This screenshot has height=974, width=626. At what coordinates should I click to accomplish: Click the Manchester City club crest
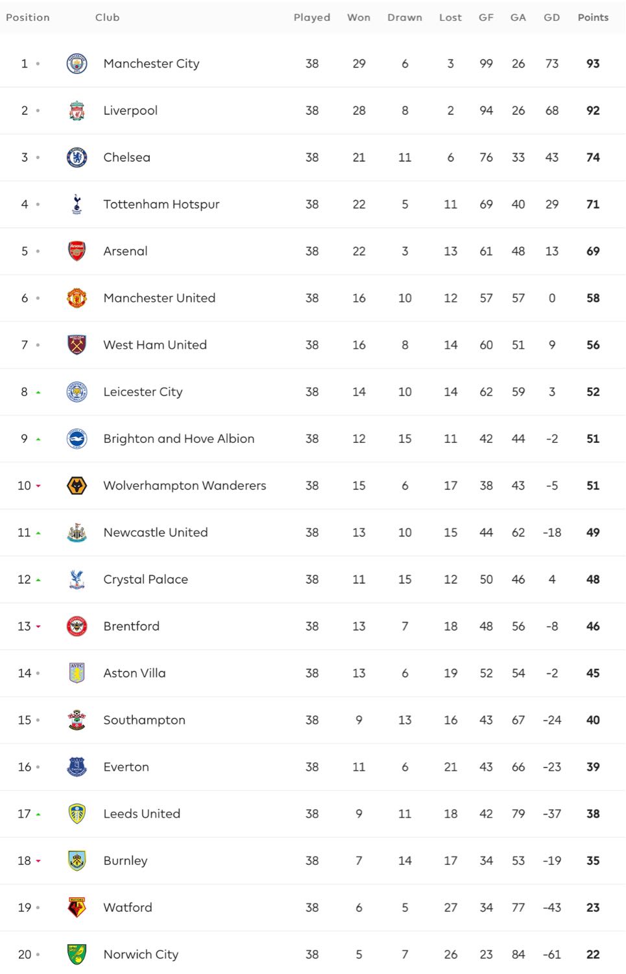point(77,64)
